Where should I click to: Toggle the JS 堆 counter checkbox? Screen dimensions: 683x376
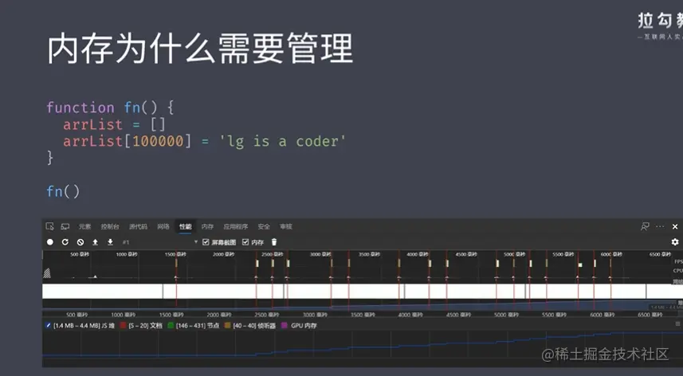tap(49, 326)
